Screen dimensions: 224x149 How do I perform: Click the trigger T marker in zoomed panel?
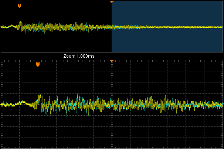coord(38,64)
